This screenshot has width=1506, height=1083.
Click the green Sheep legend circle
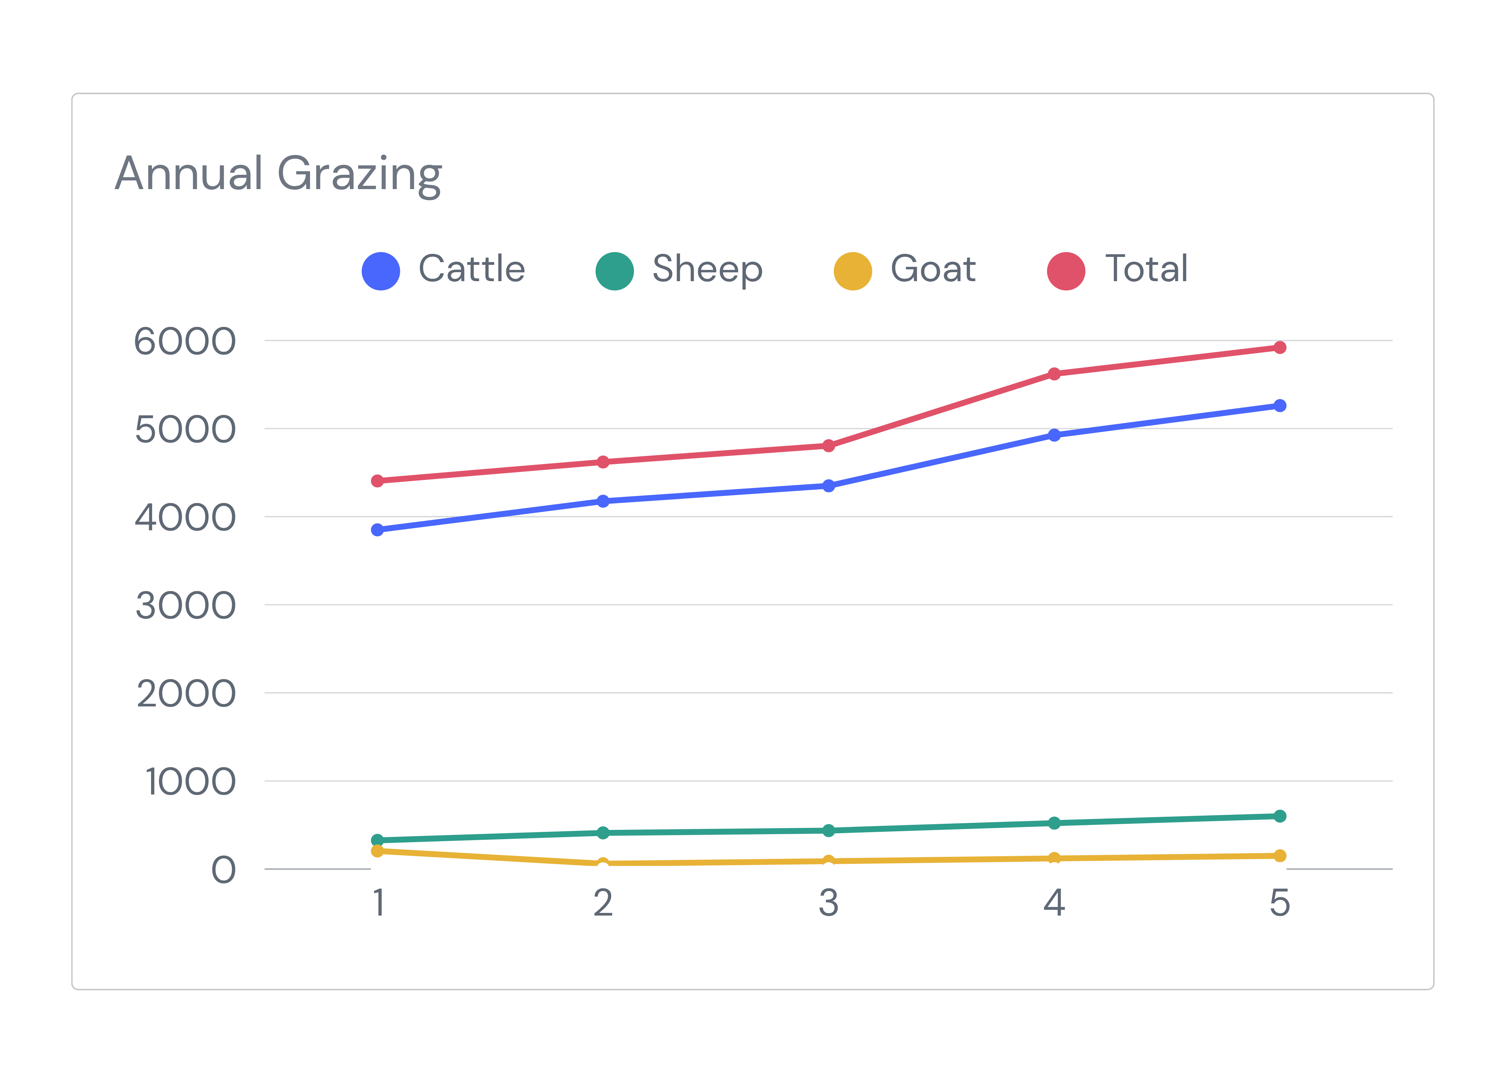pos(614,271)
